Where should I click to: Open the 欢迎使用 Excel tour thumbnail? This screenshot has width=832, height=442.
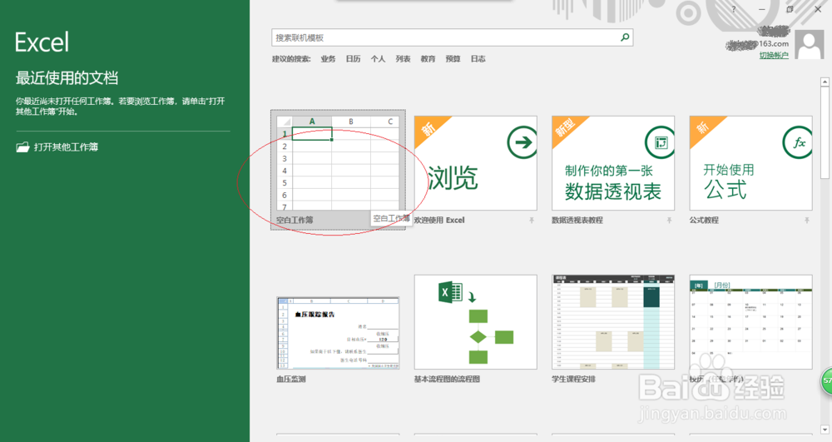475,163
